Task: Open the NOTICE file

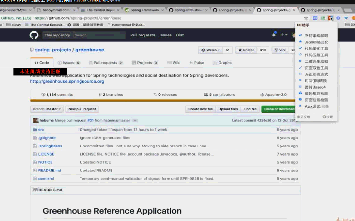Action: point(45,162)
